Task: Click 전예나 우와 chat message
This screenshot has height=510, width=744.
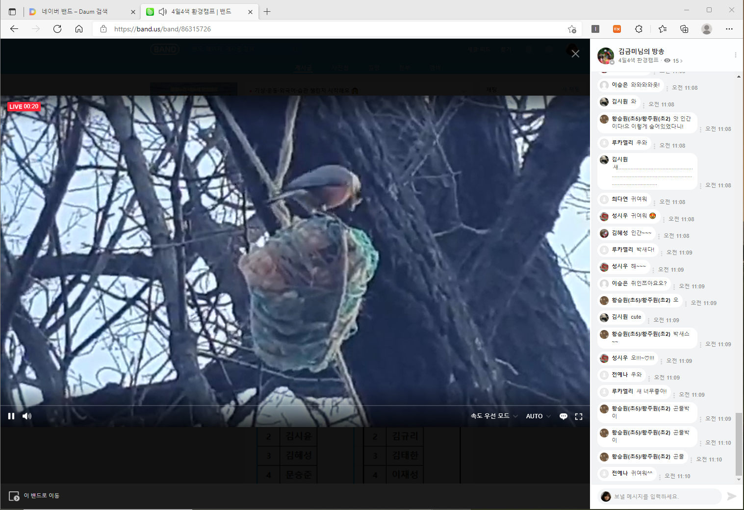Action: (621, 375)
